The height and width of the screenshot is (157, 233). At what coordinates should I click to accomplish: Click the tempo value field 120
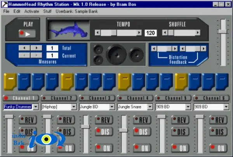point(151,33)
